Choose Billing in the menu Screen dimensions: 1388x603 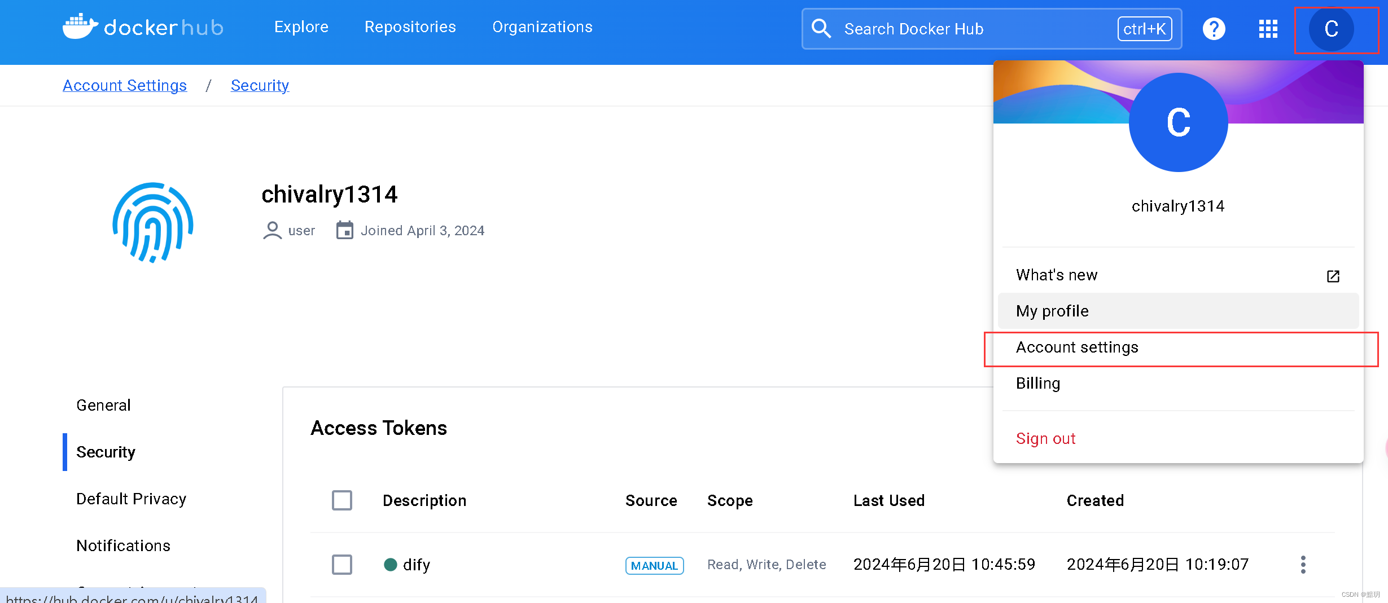pos(1178,383)
